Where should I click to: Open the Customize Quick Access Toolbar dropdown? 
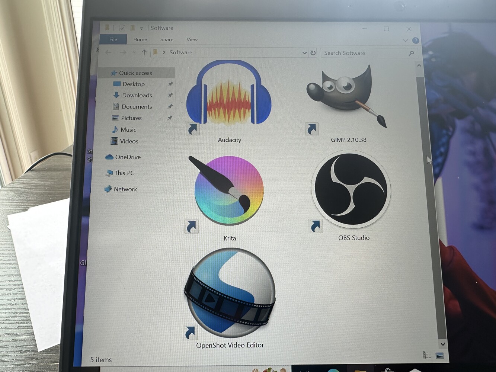click(141, 28)
